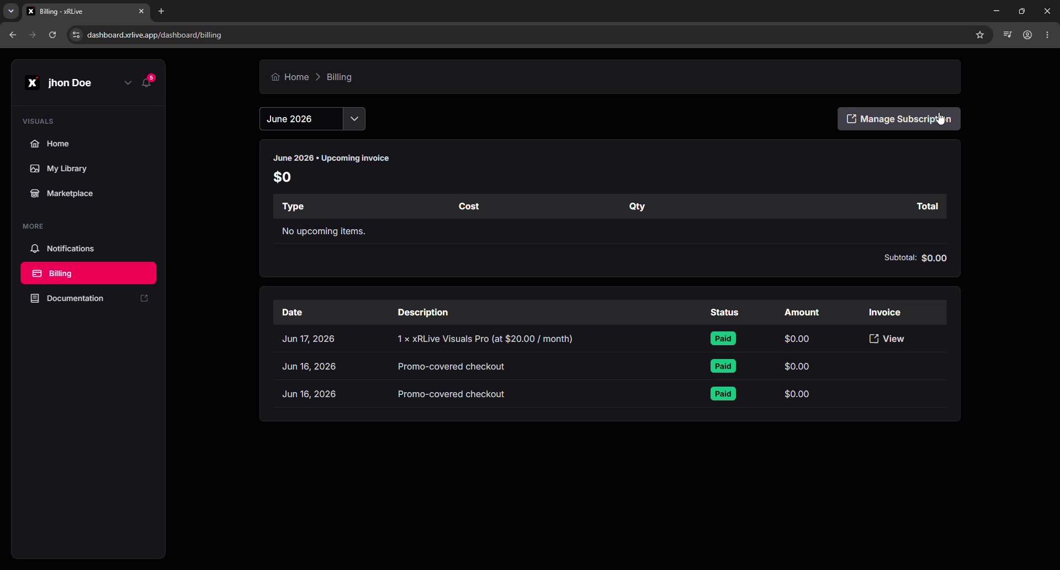Click the Invoice column header
This screenshot has width=1060, height=570.
tap(884, 312)
